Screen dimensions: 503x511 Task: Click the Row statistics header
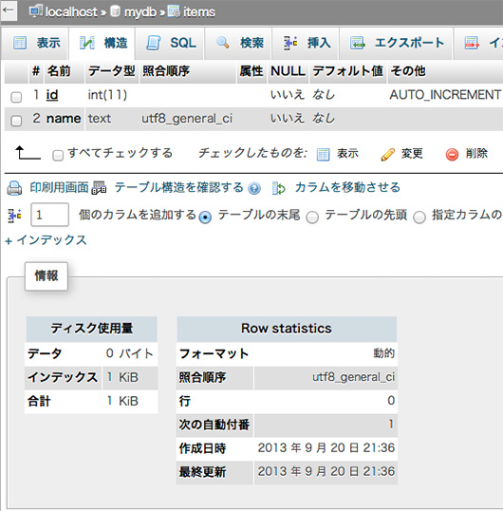click(x=287, y=329)
